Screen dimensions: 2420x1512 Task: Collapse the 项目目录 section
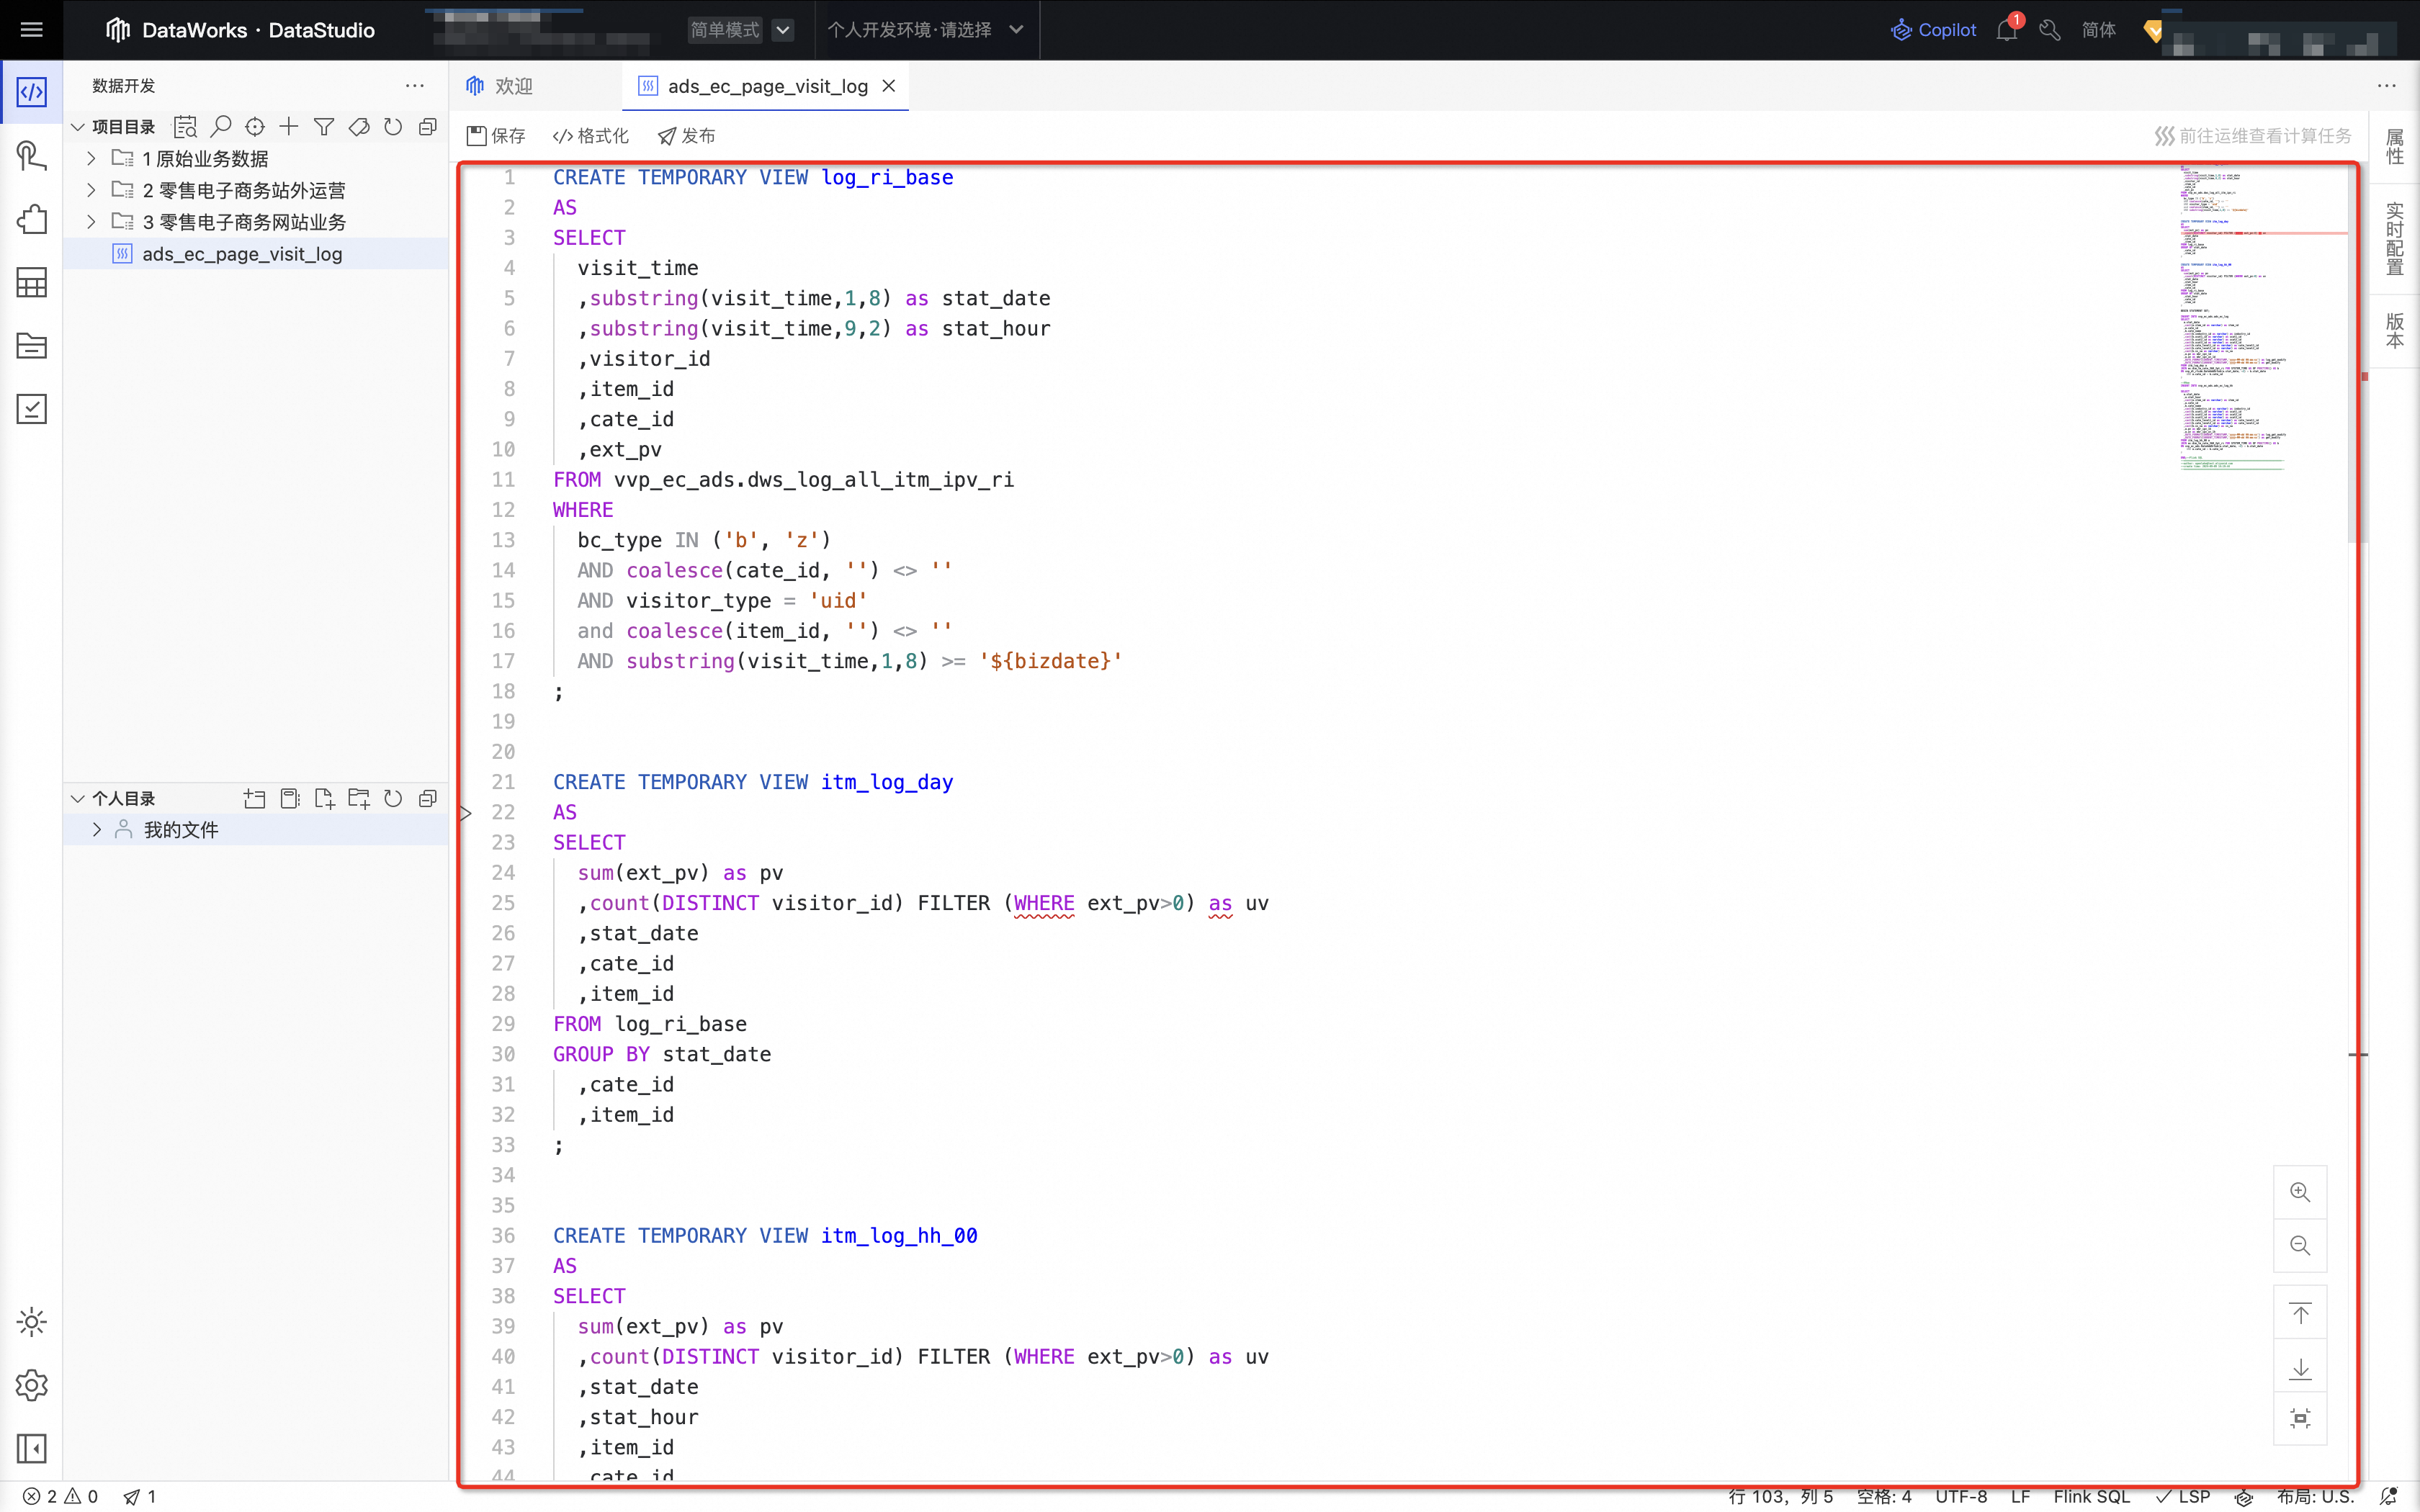tap(77, 127)
